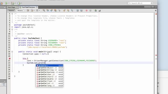Close the YouTubeTest.java tab
This screenshot has height=94, width=168.
click(37, 7)
